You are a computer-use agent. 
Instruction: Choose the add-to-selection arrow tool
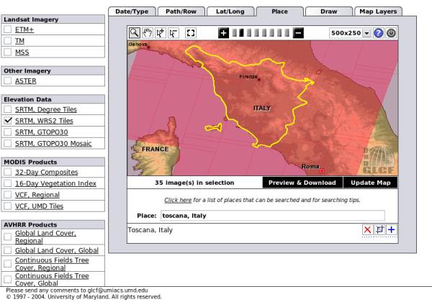click(x=161, y=33)
